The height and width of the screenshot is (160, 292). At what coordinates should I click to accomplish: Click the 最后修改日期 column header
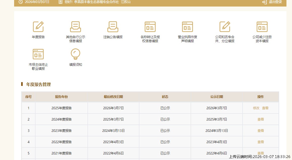click(x=113, y=97)
